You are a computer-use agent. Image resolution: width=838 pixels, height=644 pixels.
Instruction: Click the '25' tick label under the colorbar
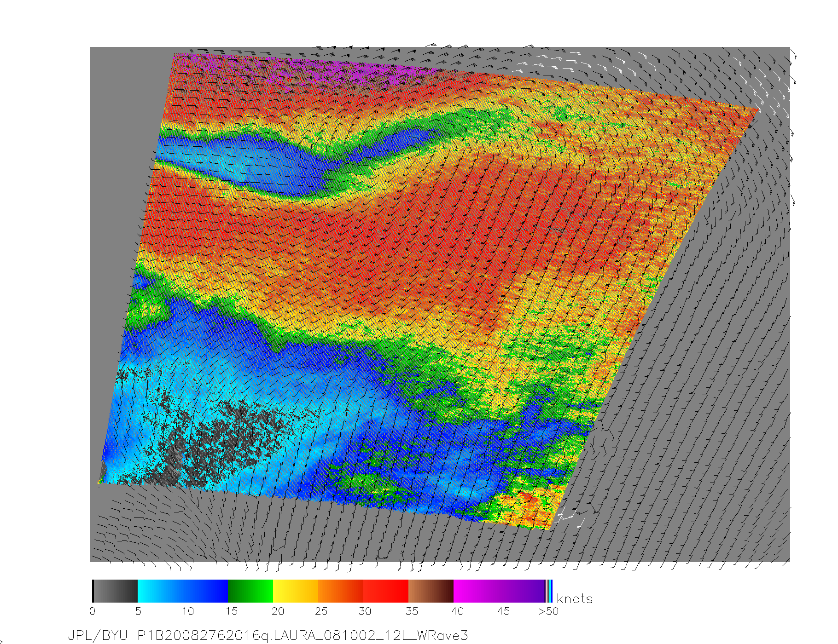pyautogui.click(x=321, y=611)
